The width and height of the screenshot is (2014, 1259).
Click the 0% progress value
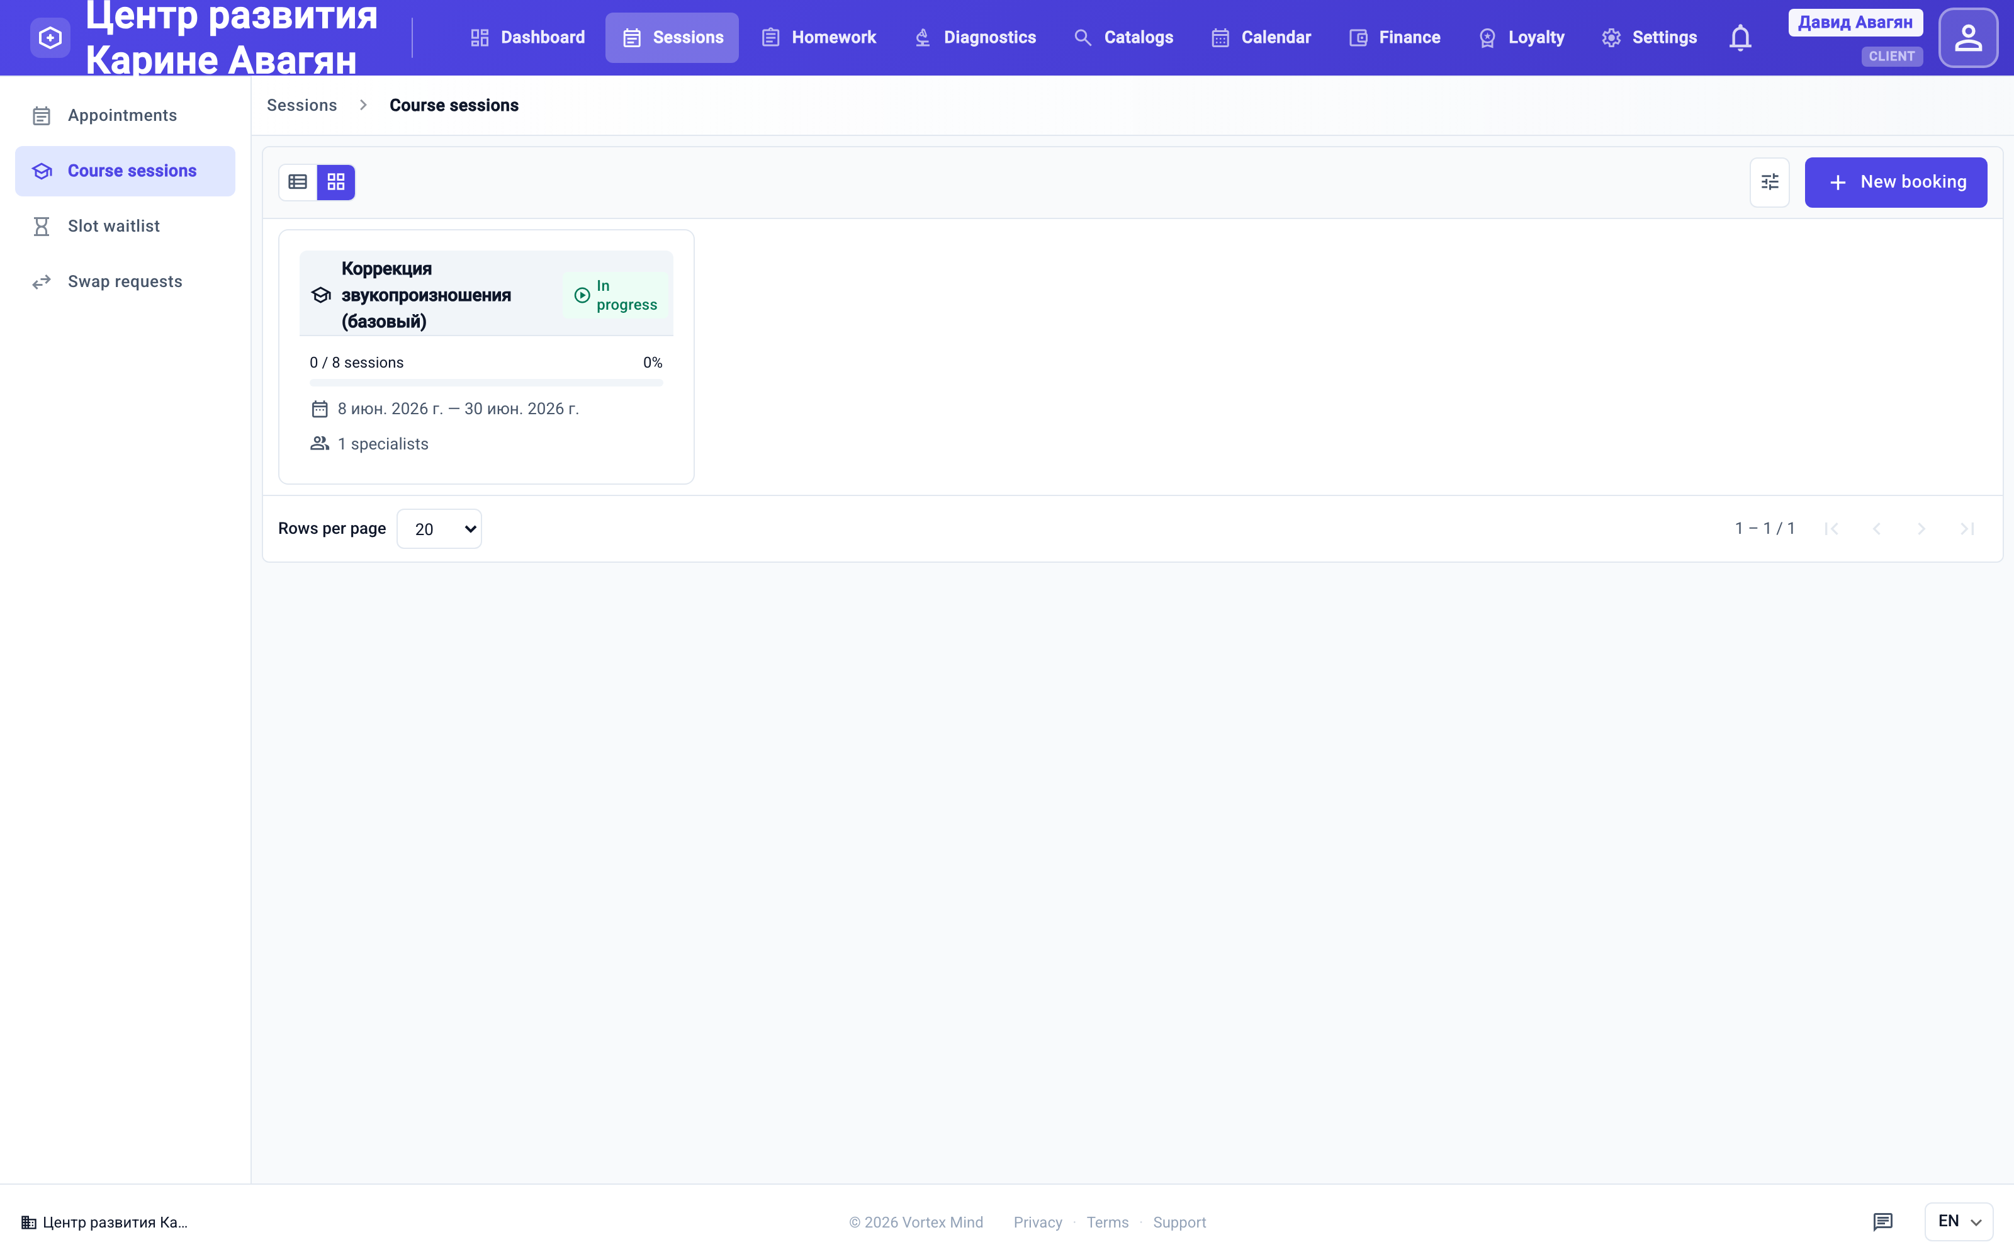coord(653,362)
